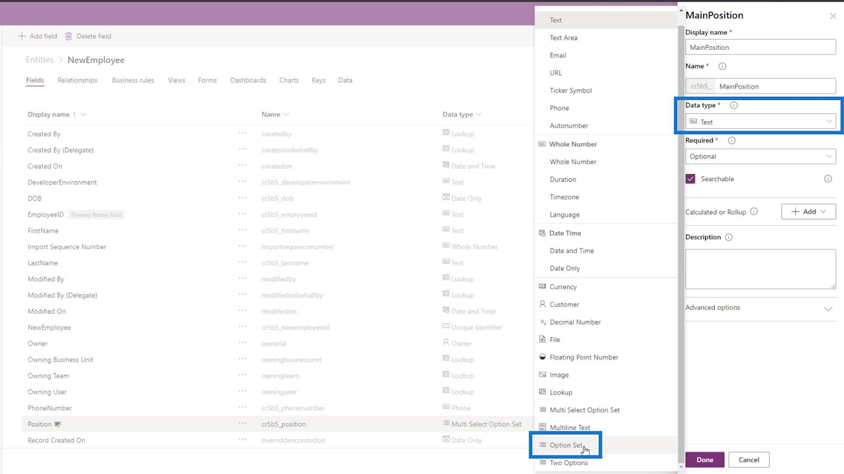Viewport: 844px width, 474px height.
Task: Click the info icon next to Description
Action: 728,238
